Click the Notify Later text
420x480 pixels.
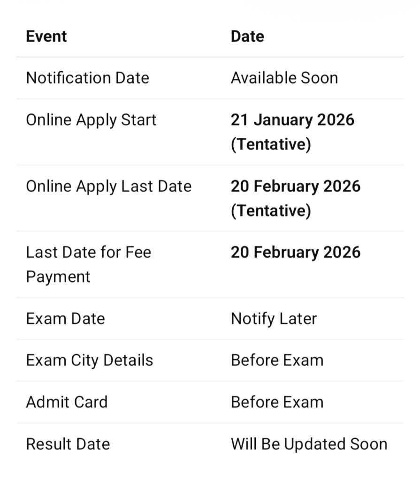[274, 319]
